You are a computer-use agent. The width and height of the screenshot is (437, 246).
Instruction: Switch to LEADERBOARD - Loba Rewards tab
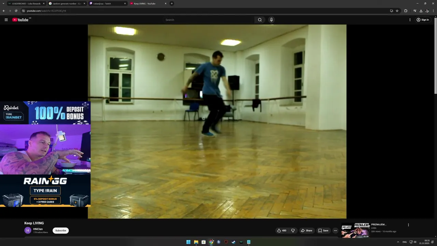coord(26,3)
